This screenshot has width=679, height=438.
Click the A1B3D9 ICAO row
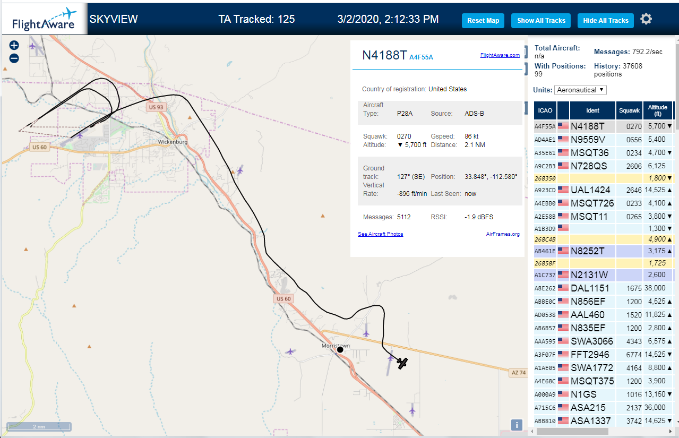point(604,228)
